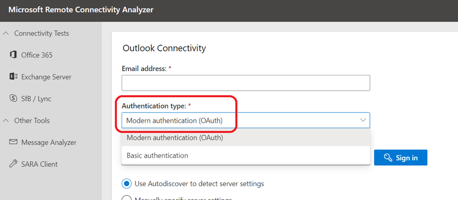Open the Message Analyzer text label
458x200 pixels.
click(49, 142)
